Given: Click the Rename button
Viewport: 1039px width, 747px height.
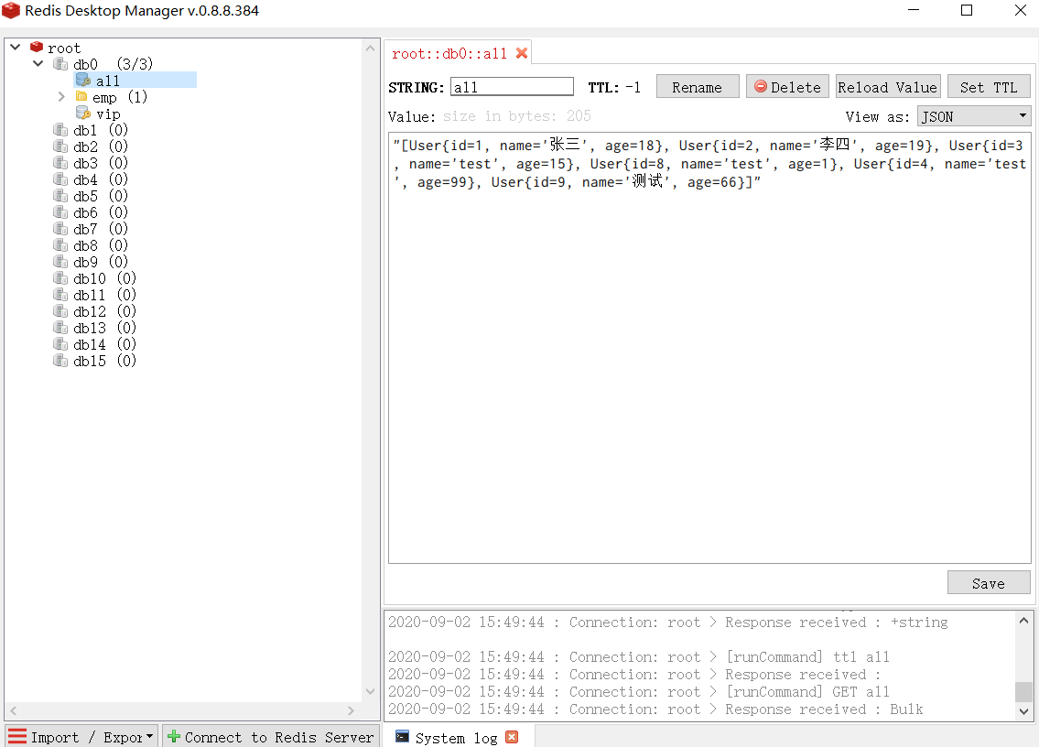Looking at the screenshot, I should point(697,87).
